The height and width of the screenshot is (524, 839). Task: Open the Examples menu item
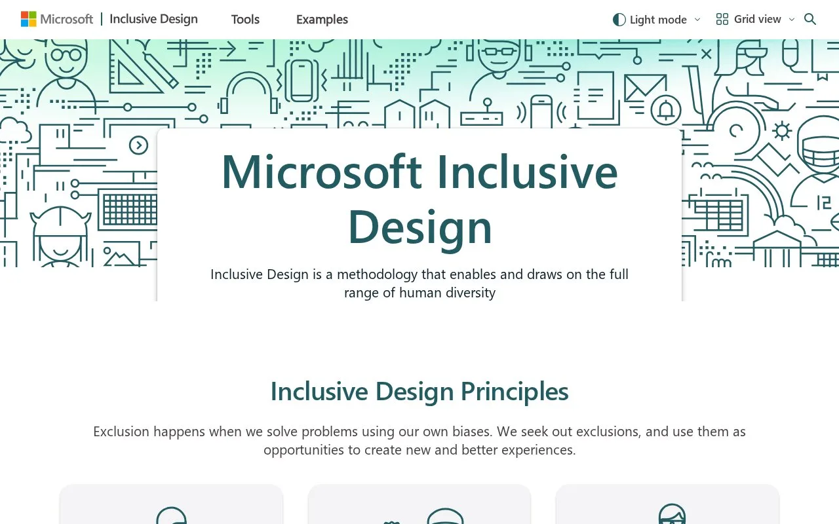point(322,20)
